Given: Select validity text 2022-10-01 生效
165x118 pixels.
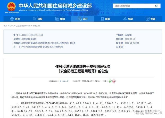Looking at the screenshot, I should tap(132, 43).
